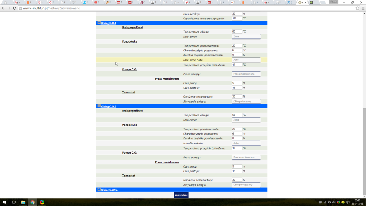Expand the Obieg C.W.U. section
The height and width of the screenshot is (206, 366).
point(99,190)
